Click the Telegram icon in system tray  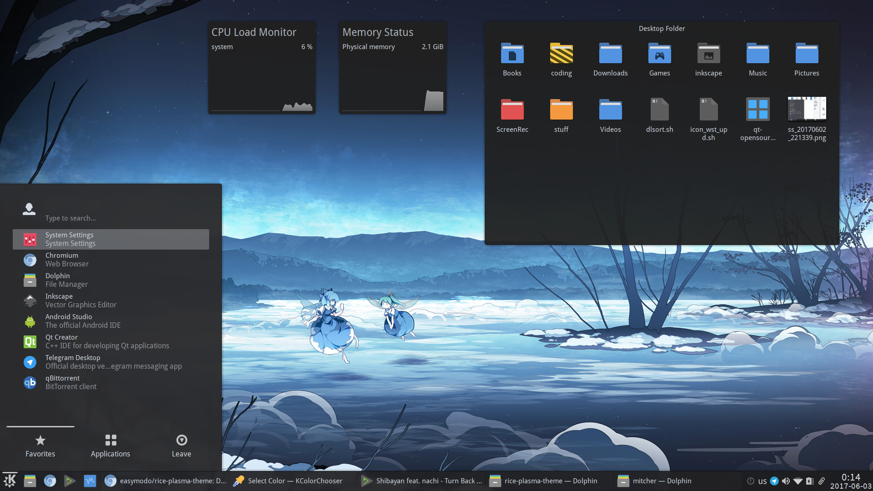pos(774,481)
